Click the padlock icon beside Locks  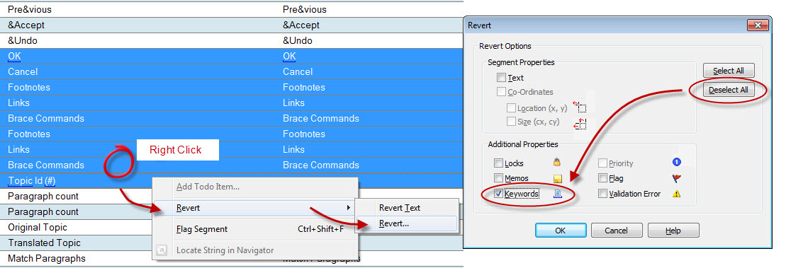(x=557, y=163)
